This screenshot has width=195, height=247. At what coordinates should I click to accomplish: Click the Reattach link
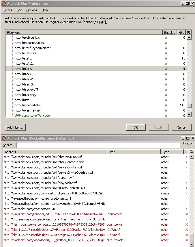pos(189,144)
